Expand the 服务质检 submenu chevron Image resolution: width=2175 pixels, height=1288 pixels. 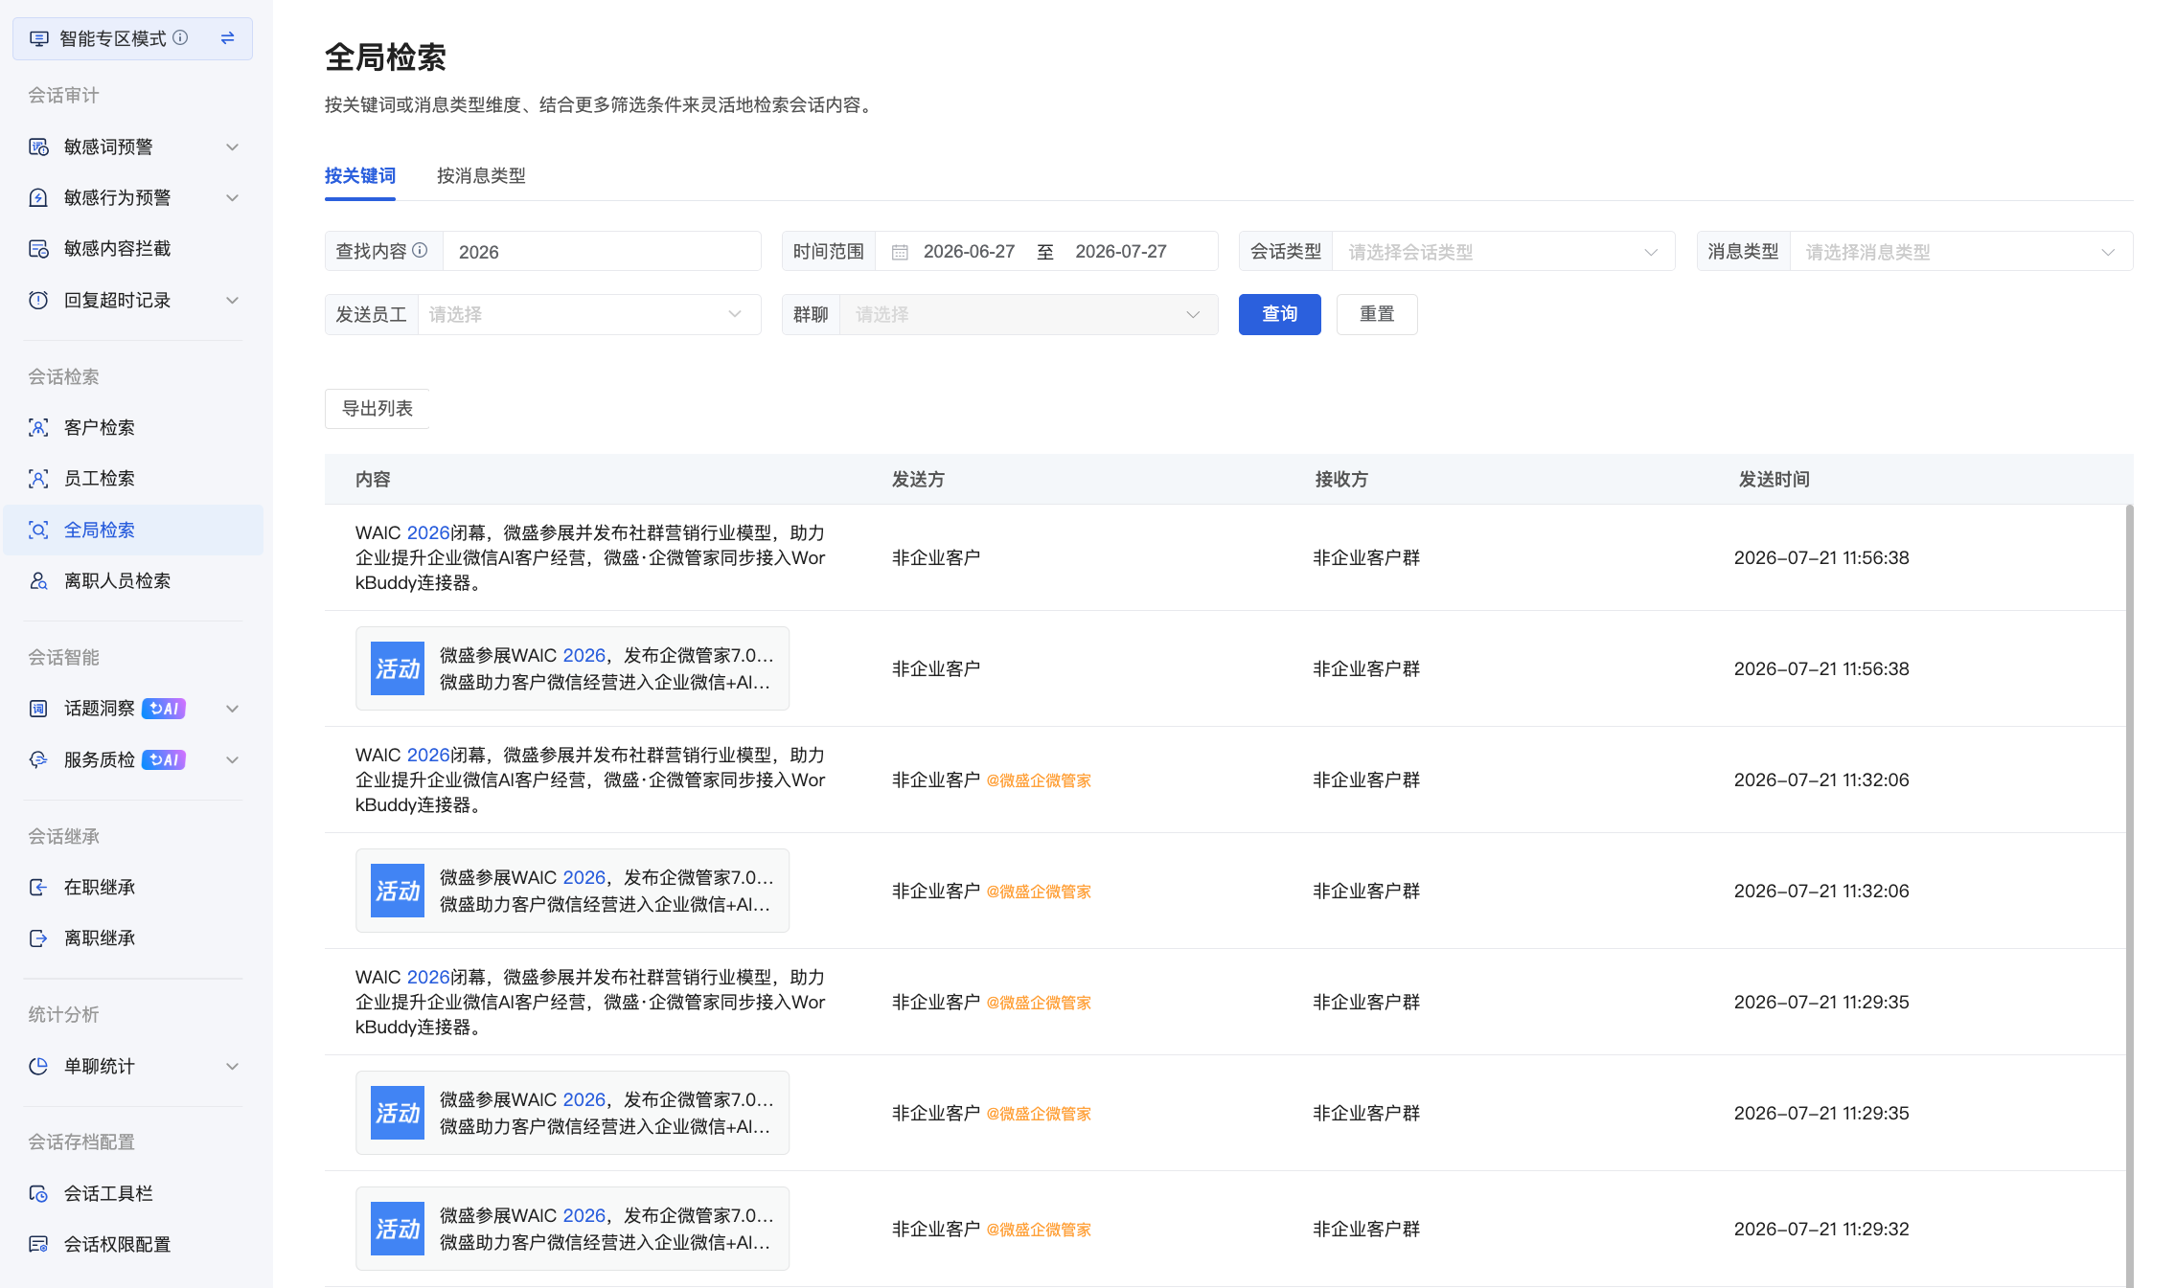(232, 759)
